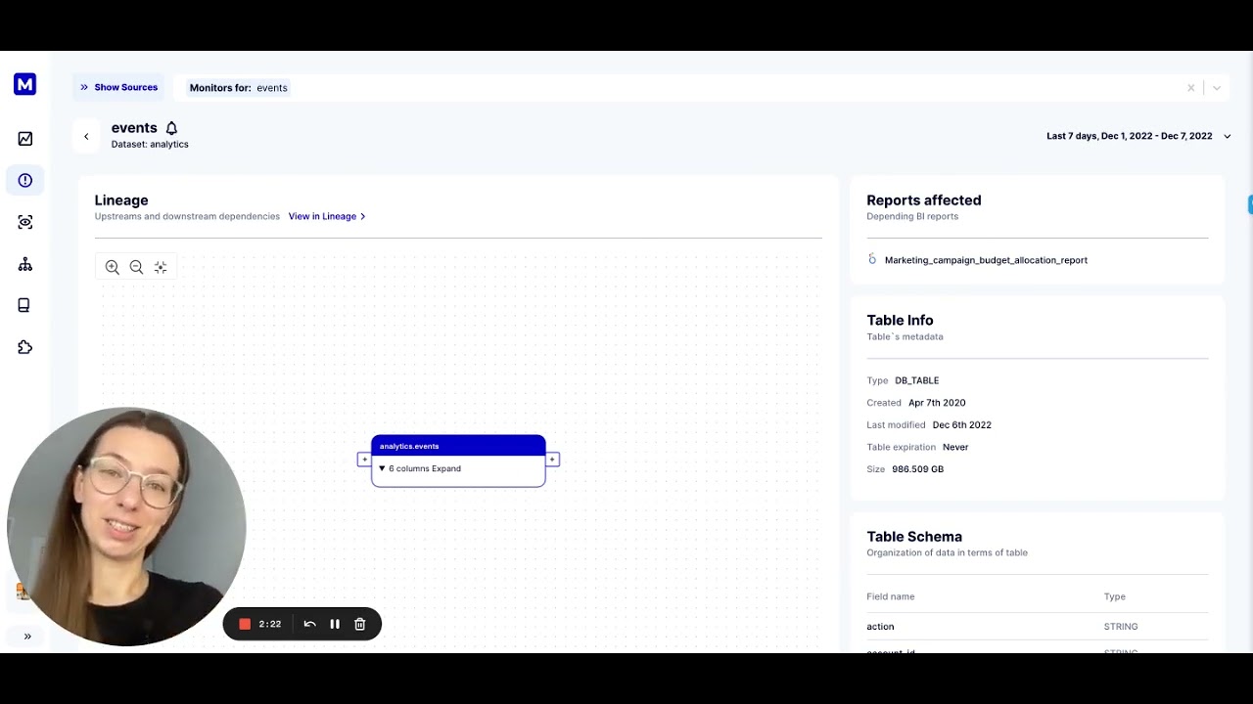Click the Field name column header
This screenshot has width=1253, height=704.
click(891, 596)
